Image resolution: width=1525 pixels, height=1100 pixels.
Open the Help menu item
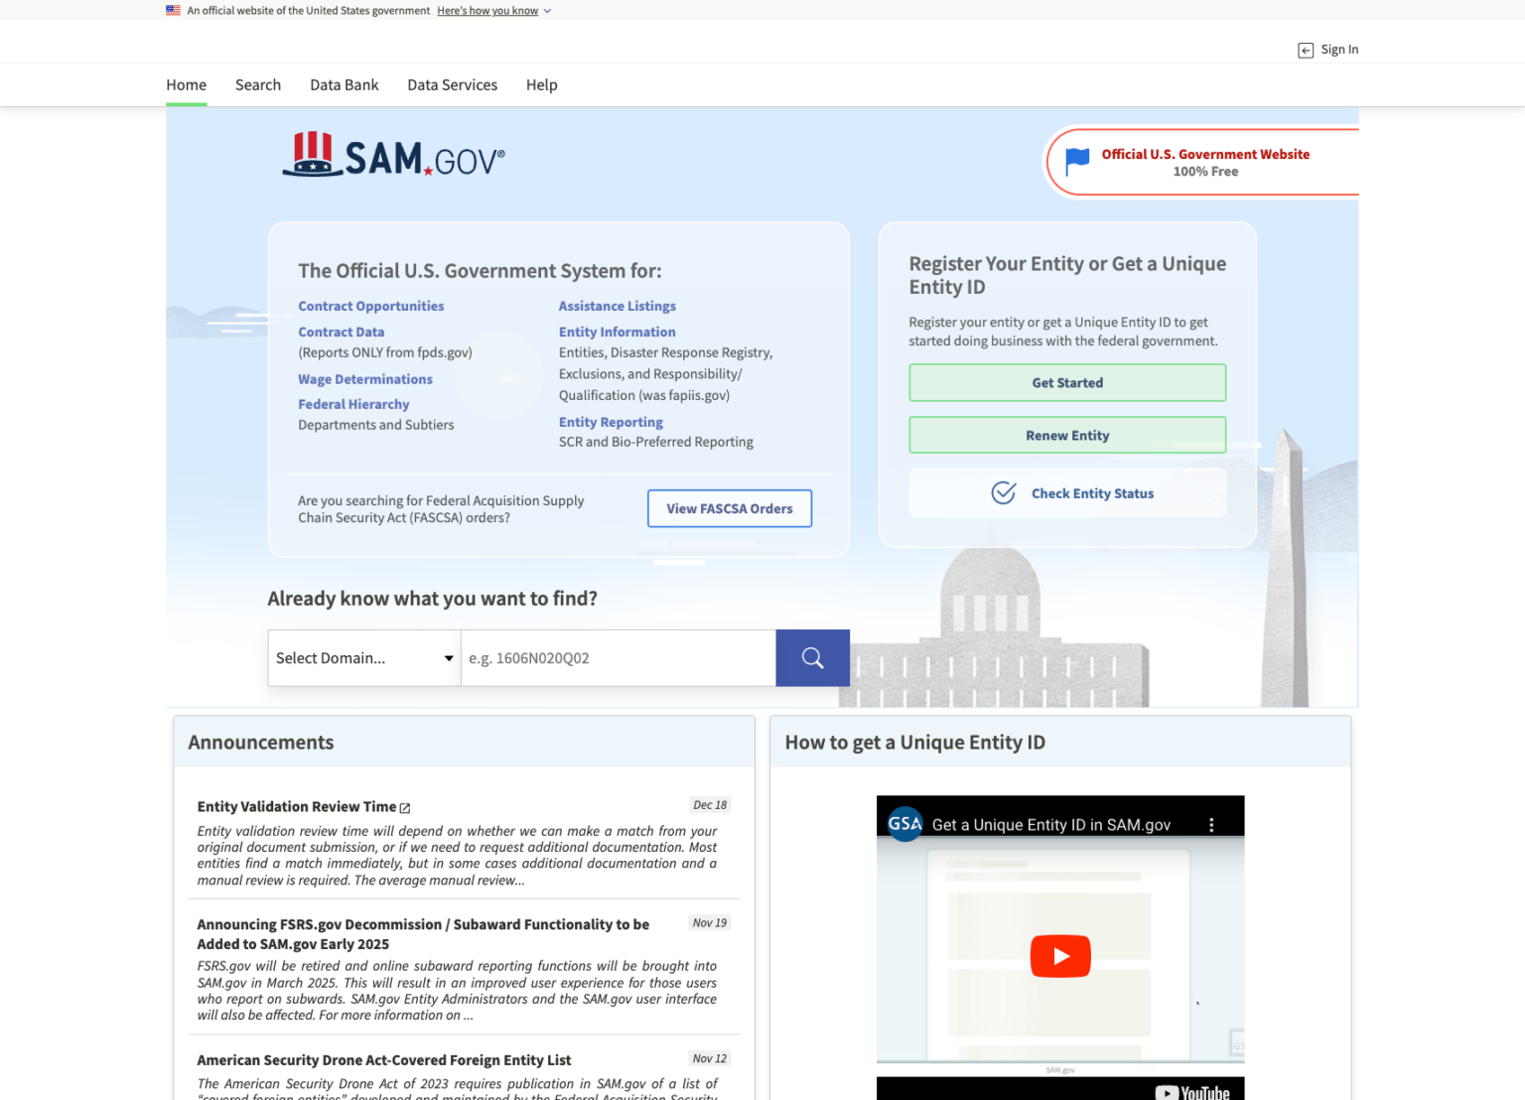pyautogui.click(x=541, y=84)
